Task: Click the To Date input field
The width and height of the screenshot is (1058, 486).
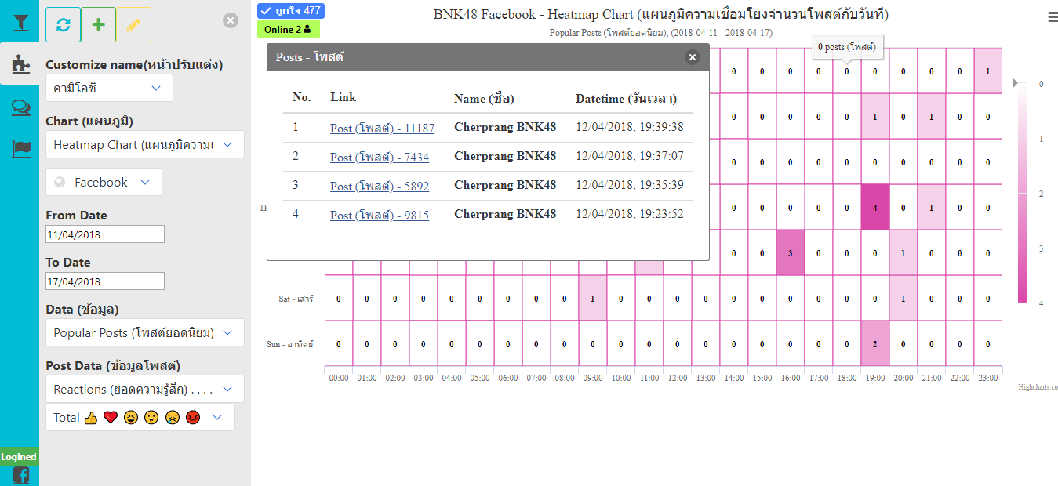Action: 105,281
